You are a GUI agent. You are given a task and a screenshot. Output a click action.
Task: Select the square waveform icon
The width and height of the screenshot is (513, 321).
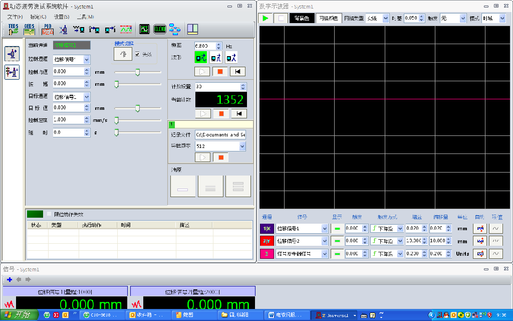click(x=216, y=58)
